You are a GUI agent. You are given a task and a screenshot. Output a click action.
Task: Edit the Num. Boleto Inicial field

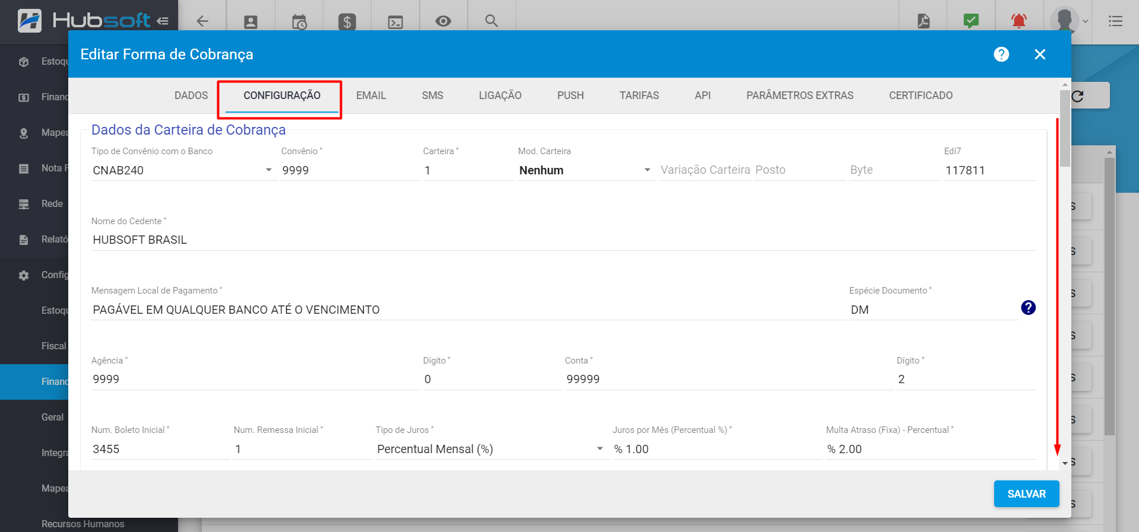(x=160, y=449)
